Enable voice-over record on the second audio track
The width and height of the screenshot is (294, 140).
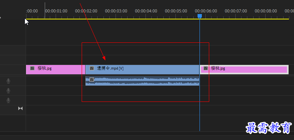[x=8, y=91]
